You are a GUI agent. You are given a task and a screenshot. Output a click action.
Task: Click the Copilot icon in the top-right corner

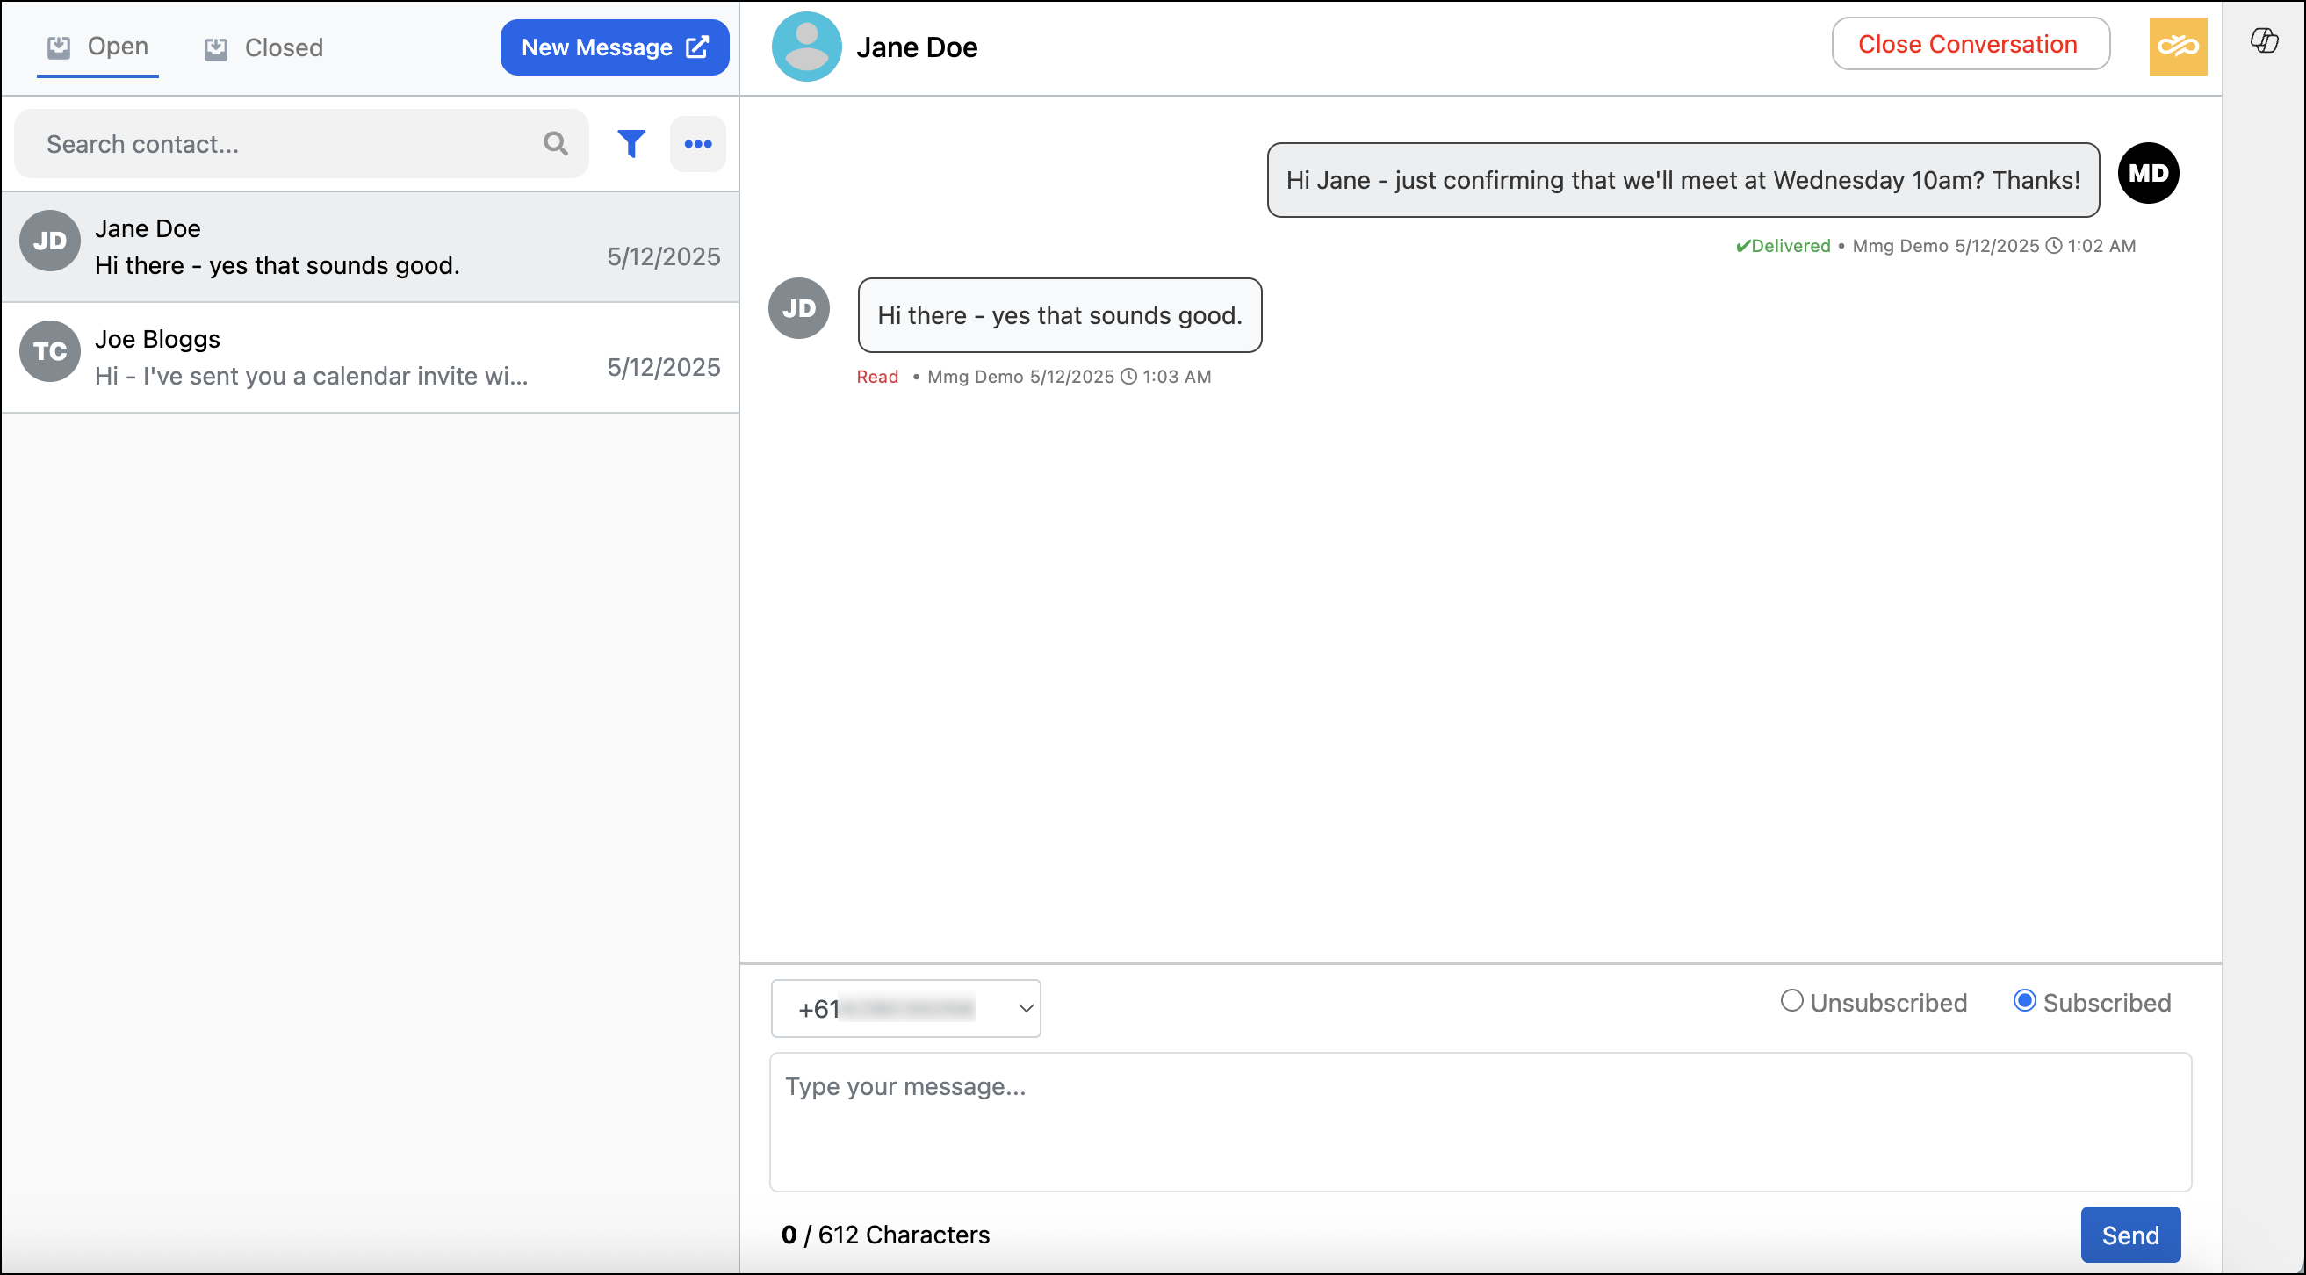2266,40
